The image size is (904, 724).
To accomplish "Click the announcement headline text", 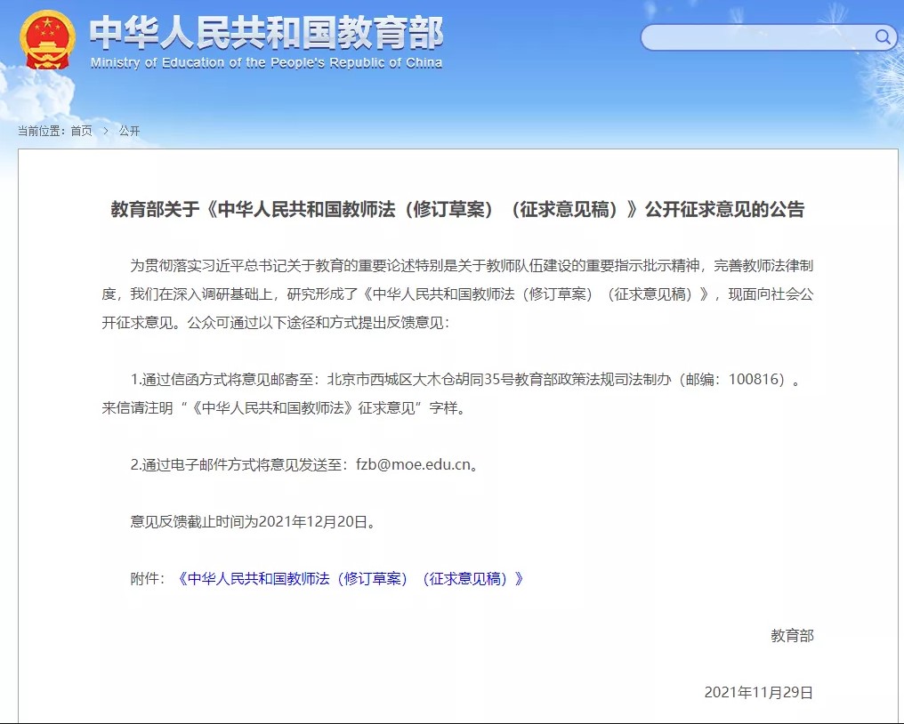I will (457, 210).
